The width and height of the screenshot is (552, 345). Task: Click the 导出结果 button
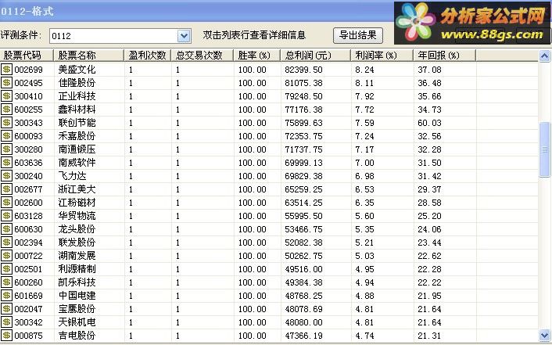(357, 35)
